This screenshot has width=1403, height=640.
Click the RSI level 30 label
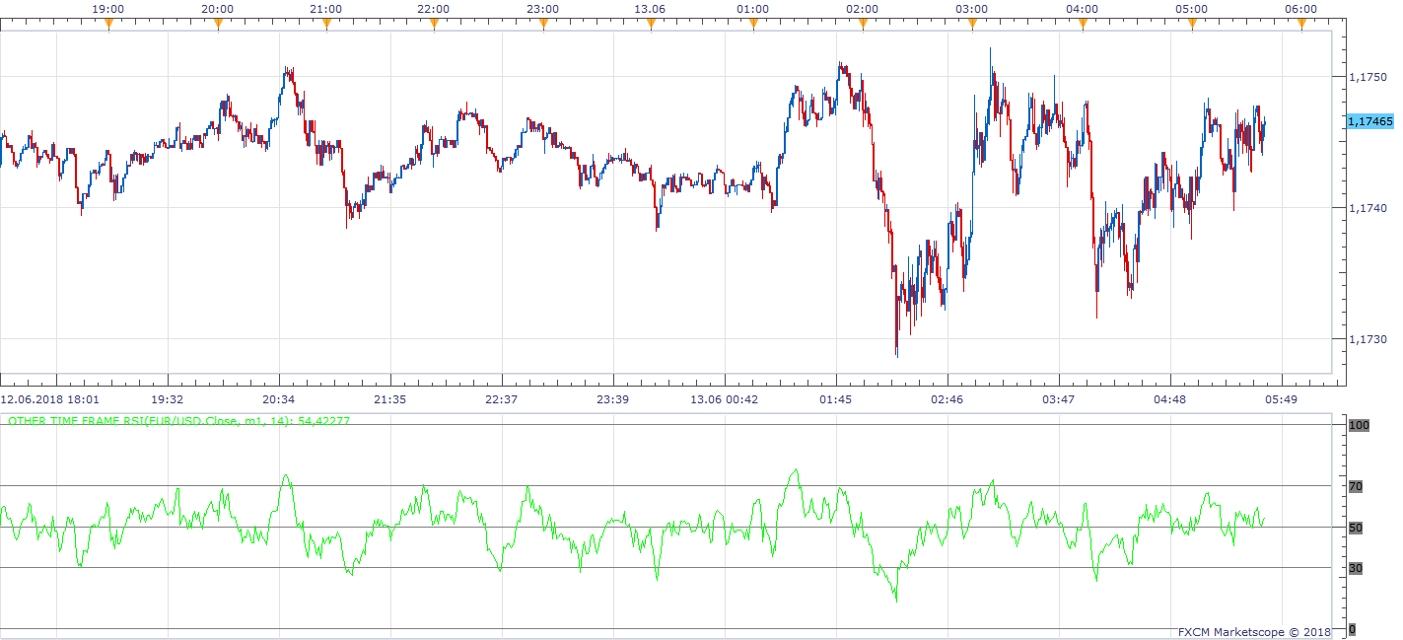[x=1356, y=568]
